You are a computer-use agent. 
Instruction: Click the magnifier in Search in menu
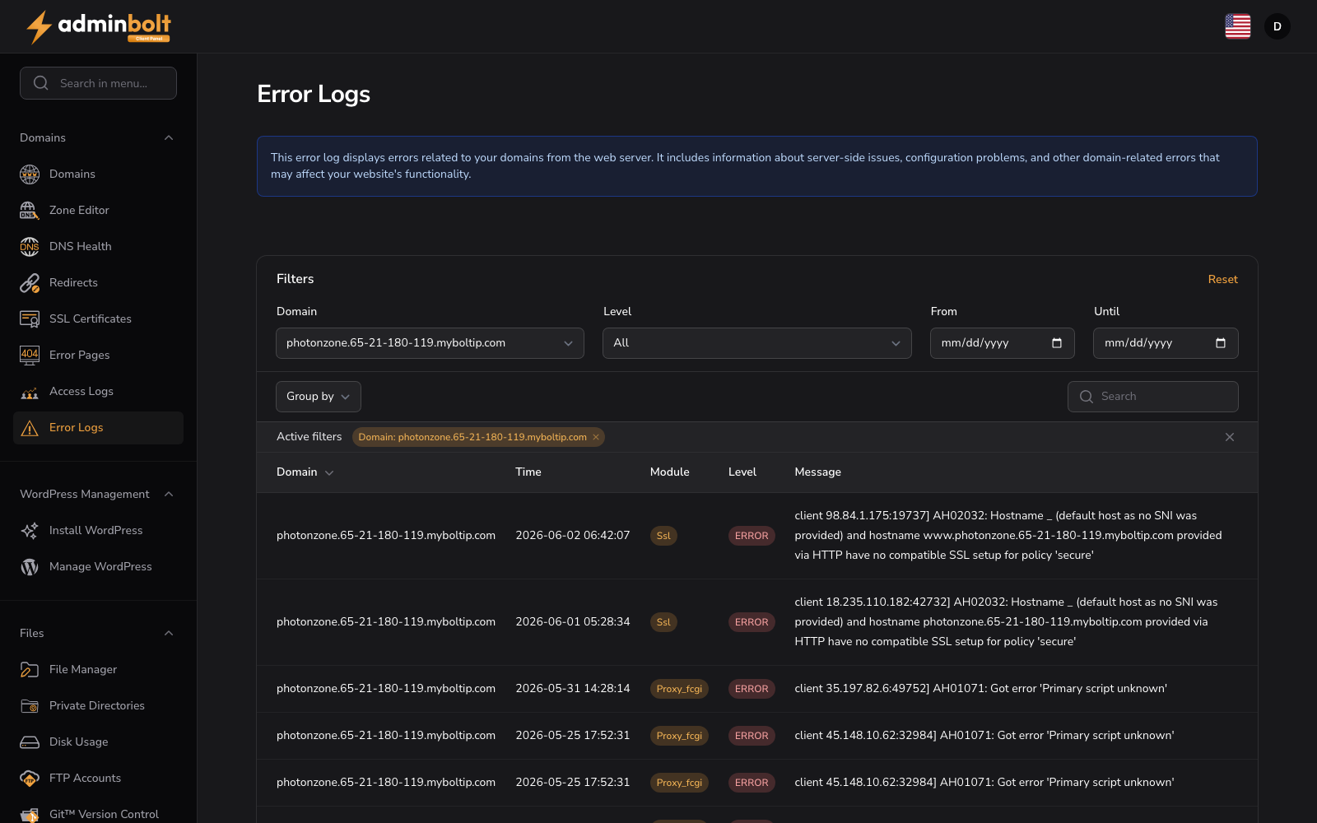[x=41, y=83]
